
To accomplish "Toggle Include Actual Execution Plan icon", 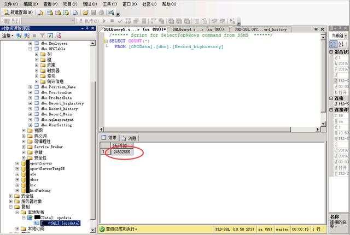I will 153,21.
